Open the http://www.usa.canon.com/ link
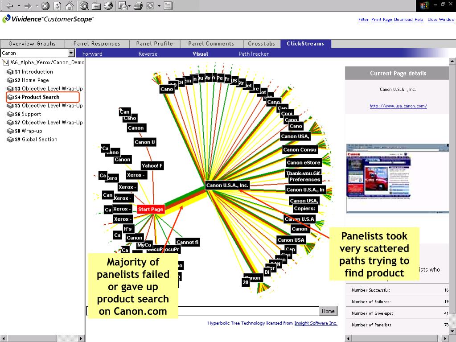The height and width of the screenshot is (342, 456). (x=398, y=106)
